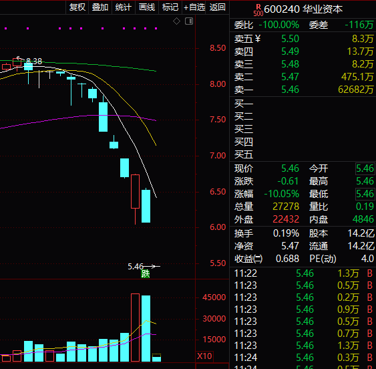Click the green 跌 marker on chart
This screenshot has width=376, height=369.
coord(146,273)
